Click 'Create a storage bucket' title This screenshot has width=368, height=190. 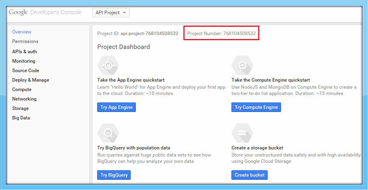click(257, 148)
